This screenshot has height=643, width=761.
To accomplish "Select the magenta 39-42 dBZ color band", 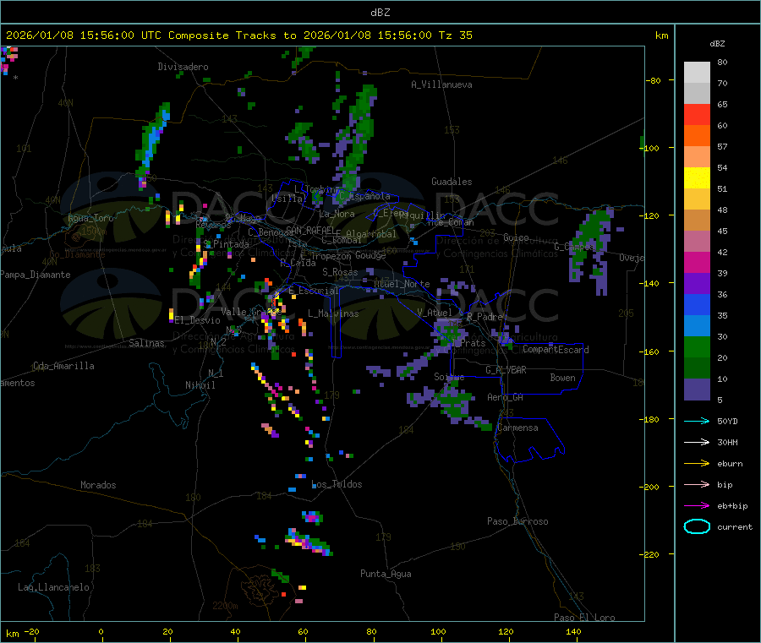I will click(x=697, y=262).
